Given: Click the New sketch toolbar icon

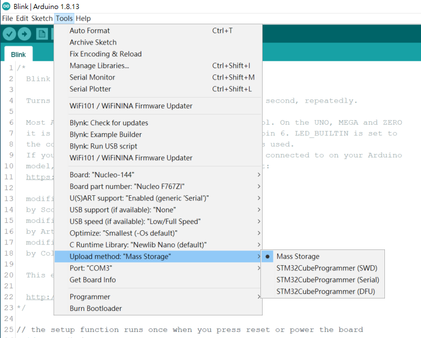Looking at the screenshot, I should (x=42, y=34).
